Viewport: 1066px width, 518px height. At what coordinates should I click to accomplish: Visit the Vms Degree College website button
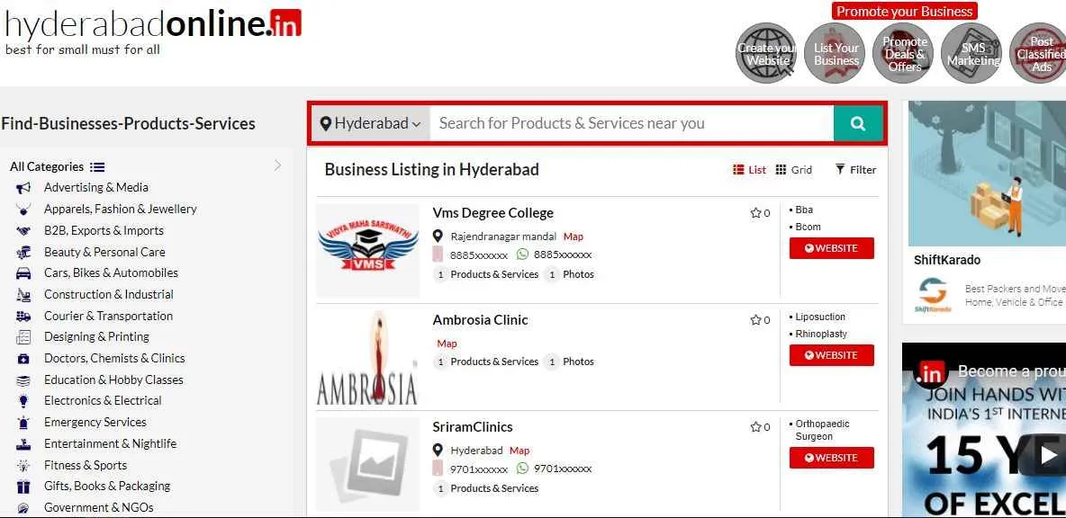click(831, 248)
